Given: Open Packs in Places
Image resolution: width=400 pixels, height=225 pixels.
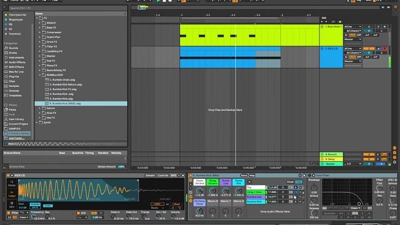Looking at the screenshot, I should coord(12,110).
